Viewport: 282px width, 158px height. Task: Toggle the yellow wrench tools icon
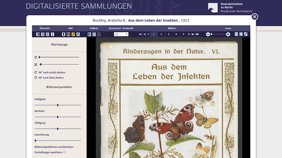coord(73,34)
